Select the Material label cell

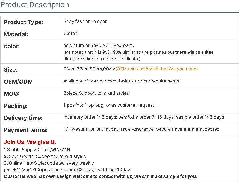(30, 34)
